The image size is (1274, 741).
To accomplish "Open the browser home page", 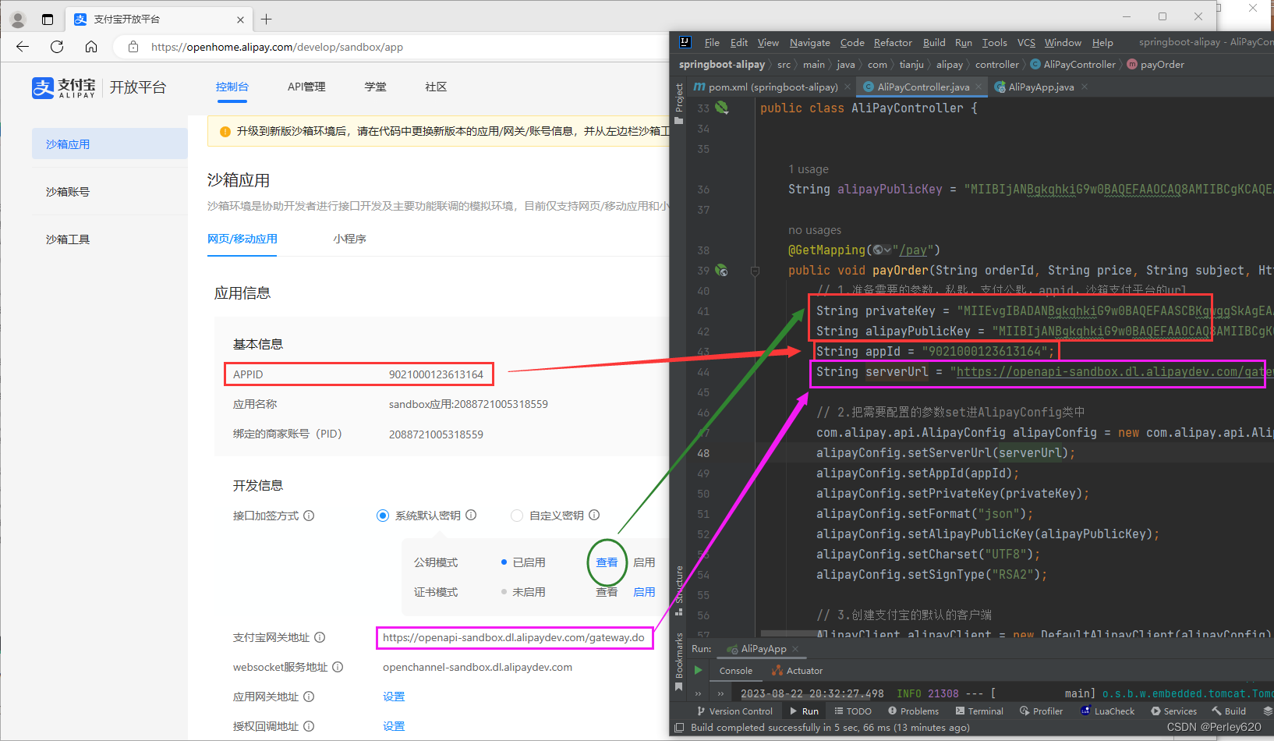I will coord(91,47).
